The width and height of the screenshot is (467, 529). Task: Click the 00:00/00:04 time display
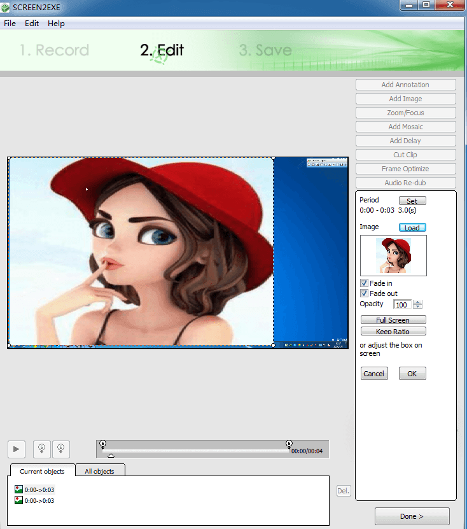(x=307, y=451)
